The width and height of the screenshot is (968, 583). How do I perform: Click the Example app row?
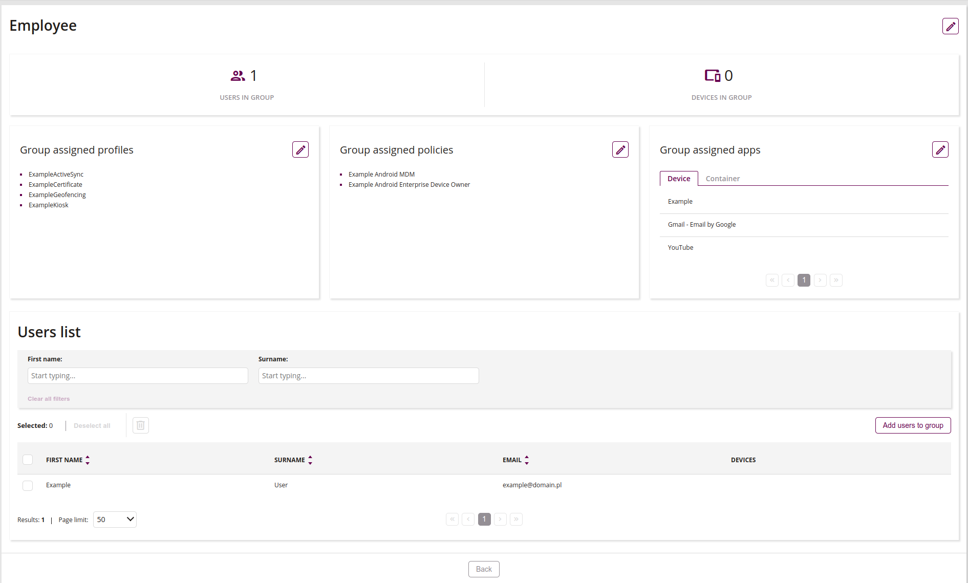coord(804,202)
